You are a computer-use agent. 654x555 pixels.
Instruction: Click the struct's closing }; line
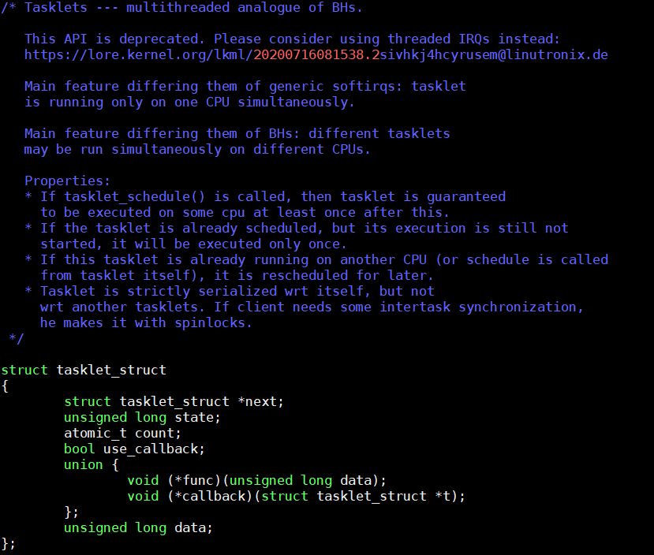8,543
